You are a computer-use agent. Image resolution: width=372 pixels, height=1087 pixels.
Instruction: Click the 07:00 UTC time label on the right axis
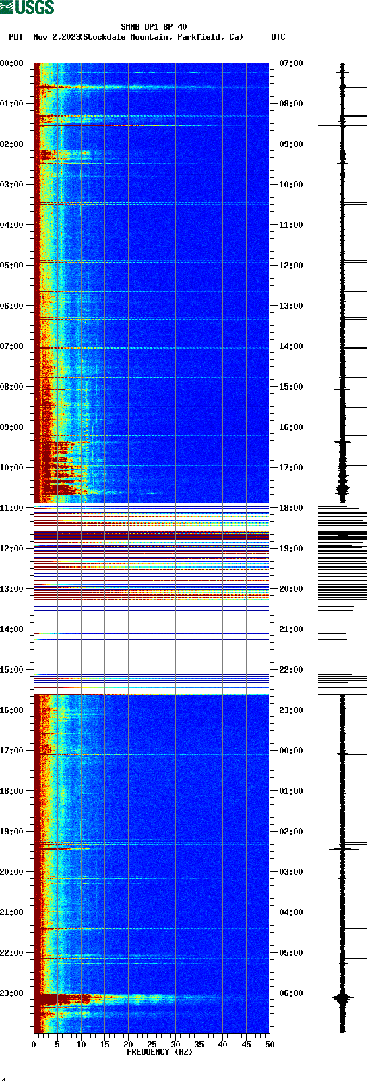coord(290,63)
